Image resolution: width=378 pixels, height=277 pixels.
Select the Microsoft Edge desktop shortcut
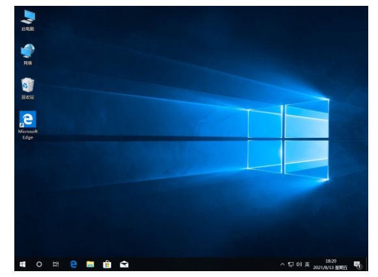pyautogui.click(x=28, y=125)
